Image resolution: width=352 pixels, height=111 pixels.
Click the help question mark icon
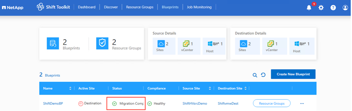333,8
